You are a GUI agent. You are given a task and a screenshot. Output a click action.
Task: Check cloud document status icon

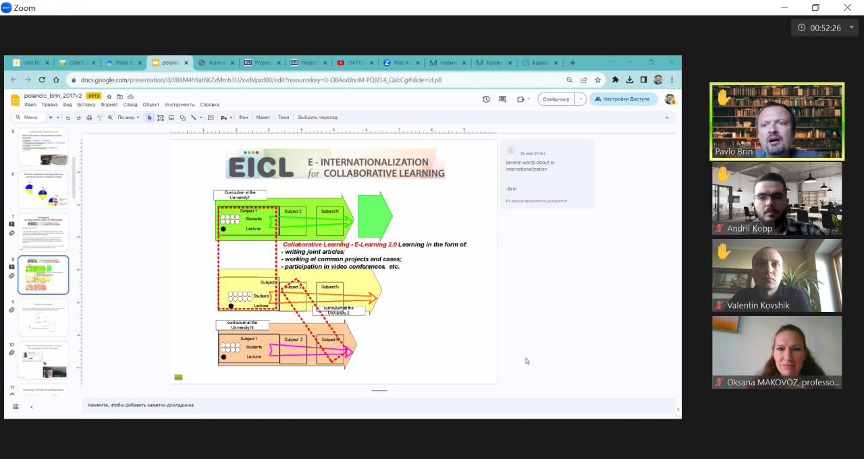pyautogui.click(x=130, y=97)
